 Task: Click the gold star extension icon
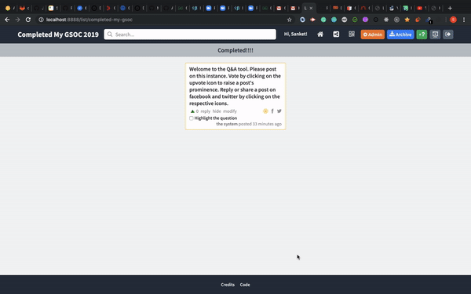click(407, 20)
